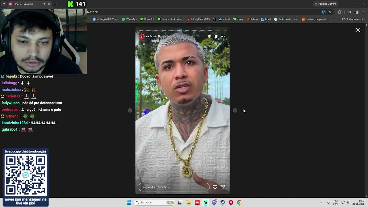Open the Stream - Kick Dashboard bookmark
This screenshot has width=368, height=207.
pyautogui.click(x=170, y=19)
